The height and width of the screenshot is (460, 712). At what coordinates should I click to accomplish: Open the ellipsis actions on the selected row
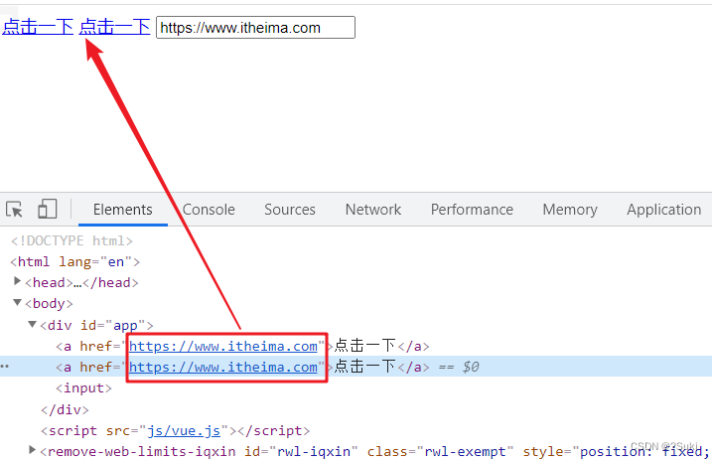tap(5, 367)
